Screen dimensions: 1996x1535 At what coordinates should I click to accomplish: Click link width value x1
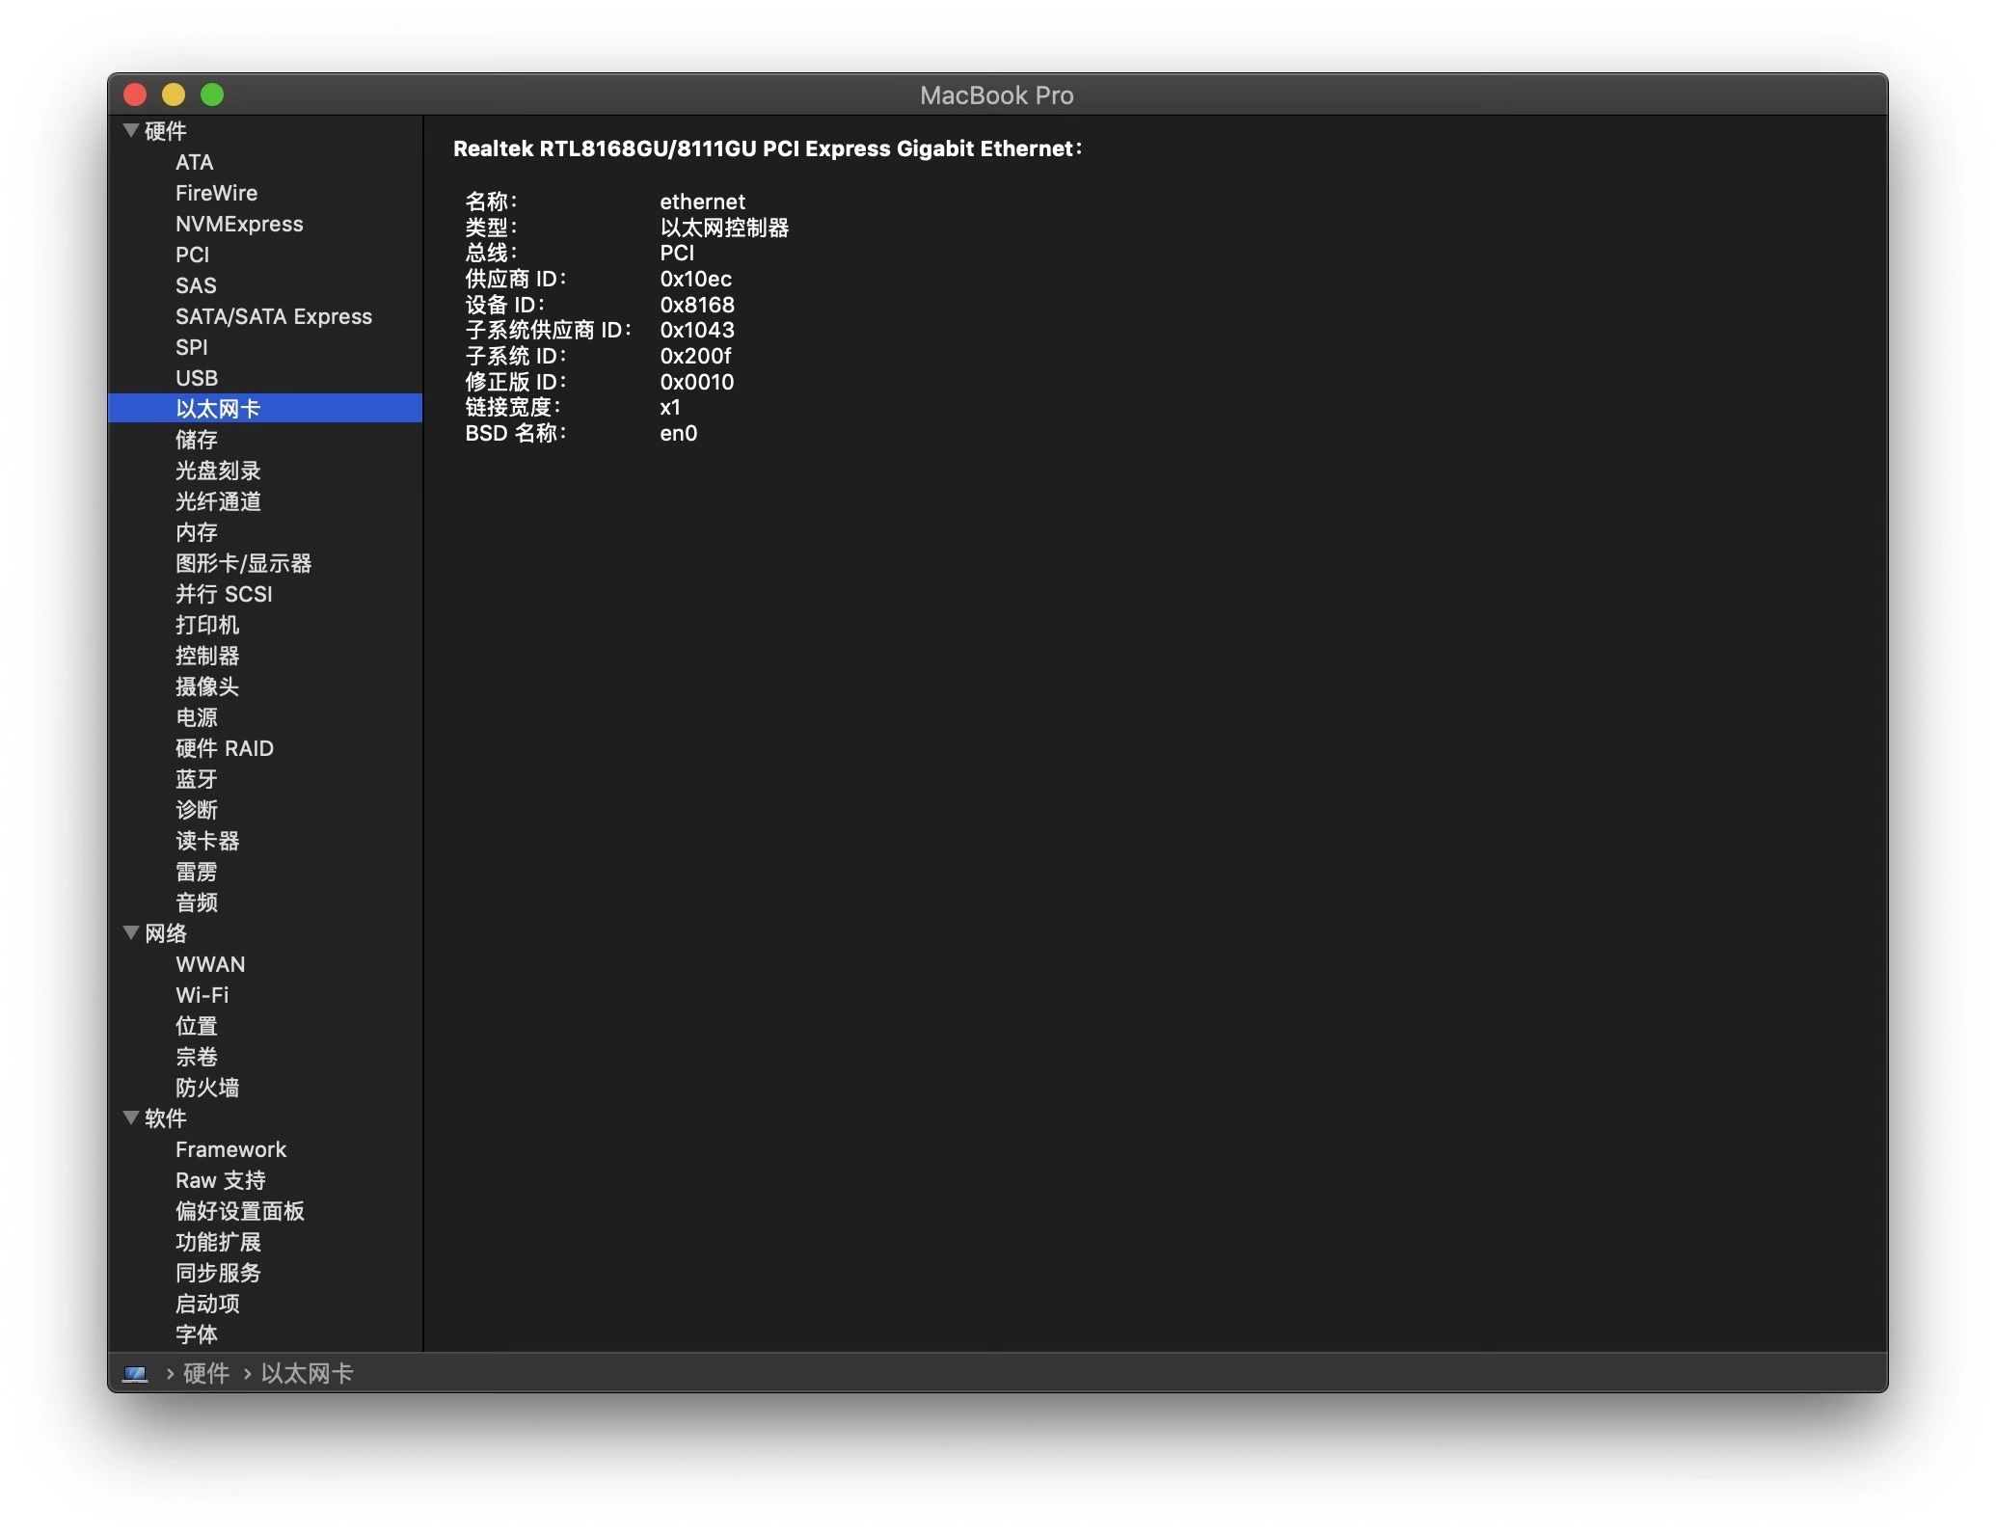tap(670, 407)
